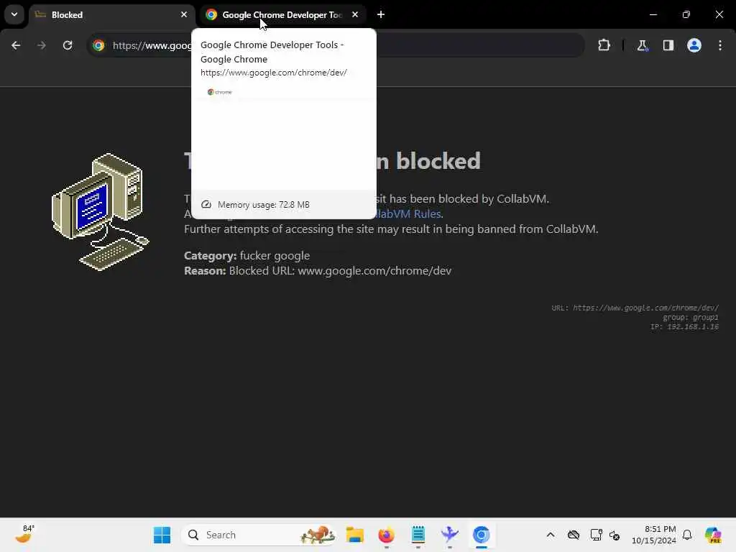Viewport: 736px width, 552px height.
Task: Open Chrome Labs flask icon
Action: tap(642, 45)
